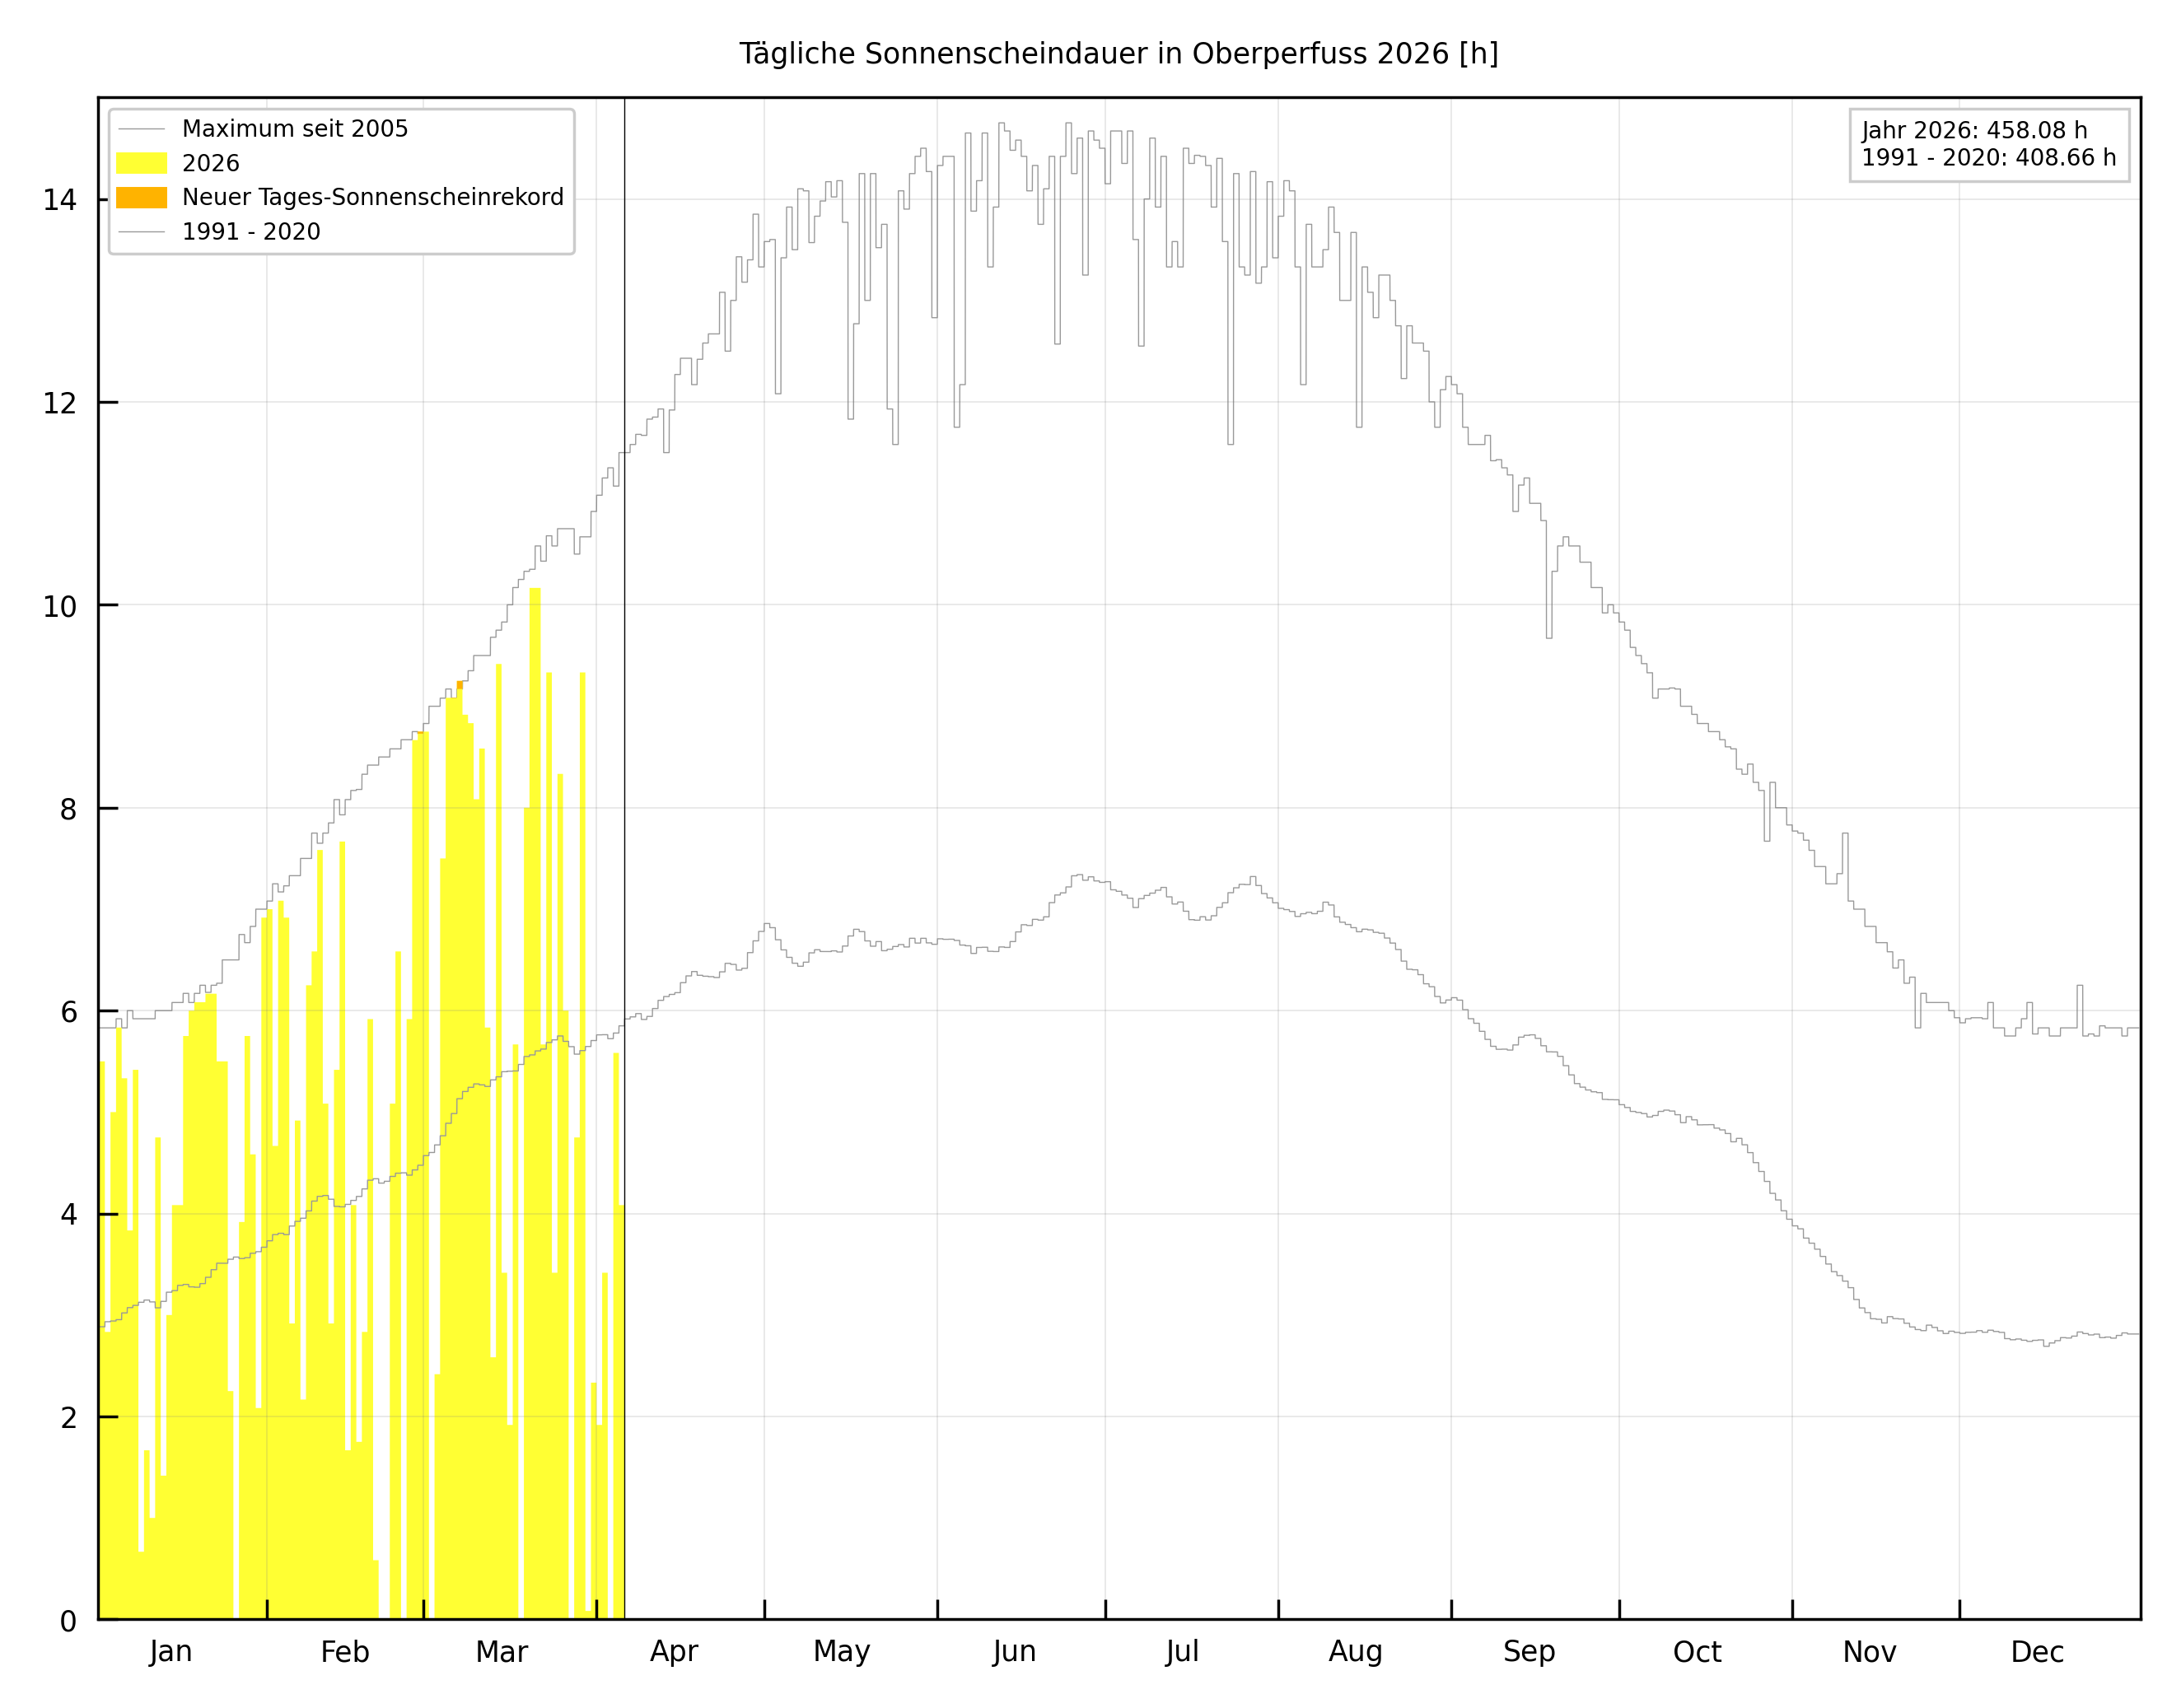The height and width of the screenshot is (1708, 2181).
Task: Click the 'Jahr 2026: 458.08 h' annotation
Action: click(1974, 131)
